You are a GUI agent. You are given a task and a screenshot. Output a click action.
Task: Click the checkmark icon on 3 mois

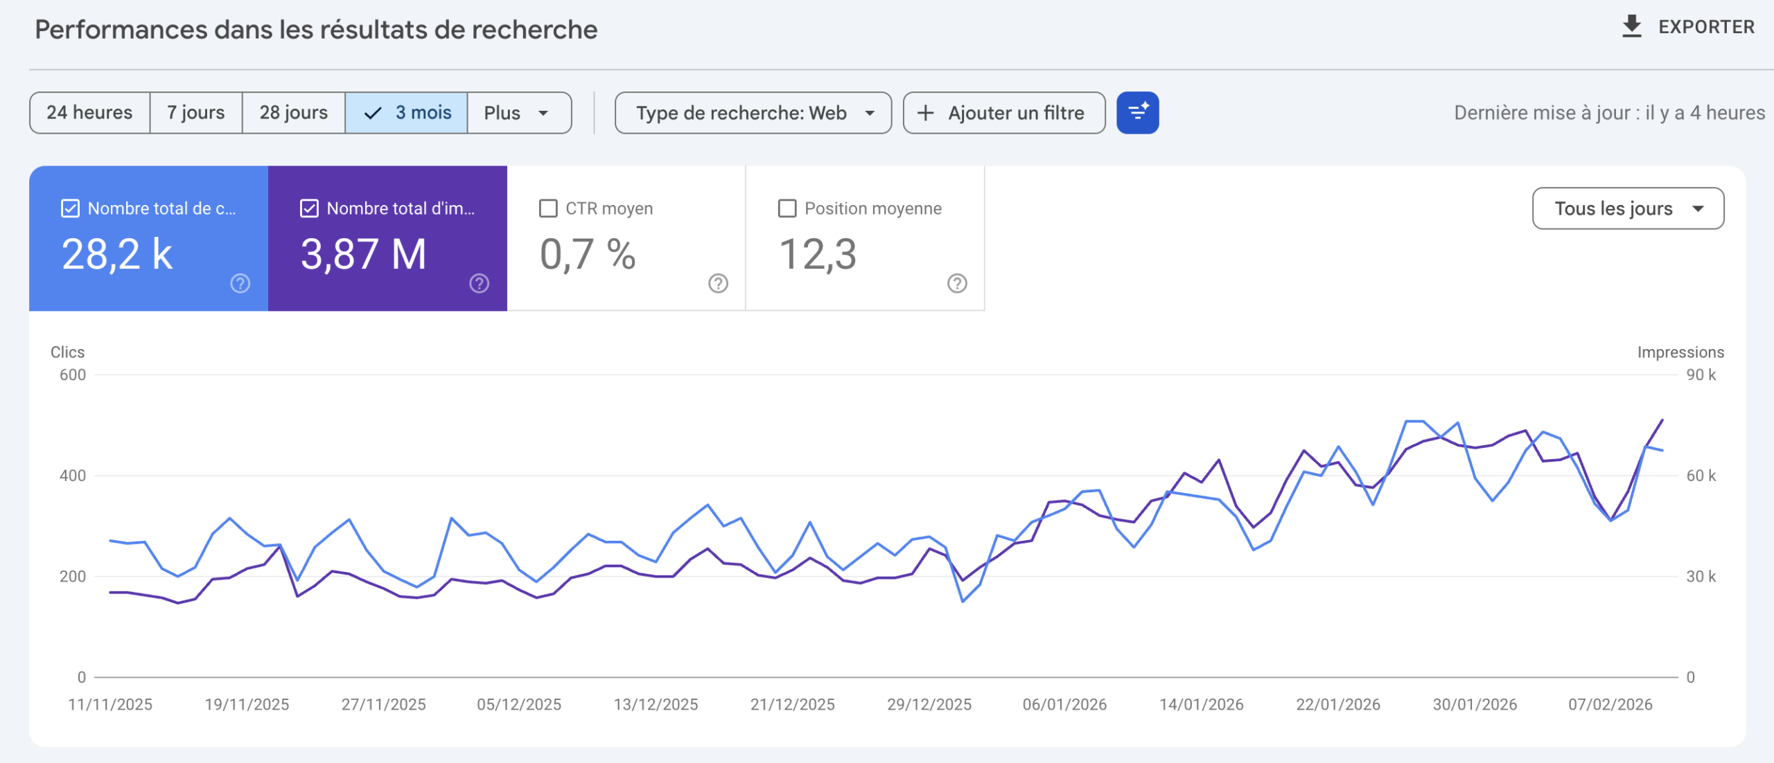pyautogui.click(x=373, y=113)
